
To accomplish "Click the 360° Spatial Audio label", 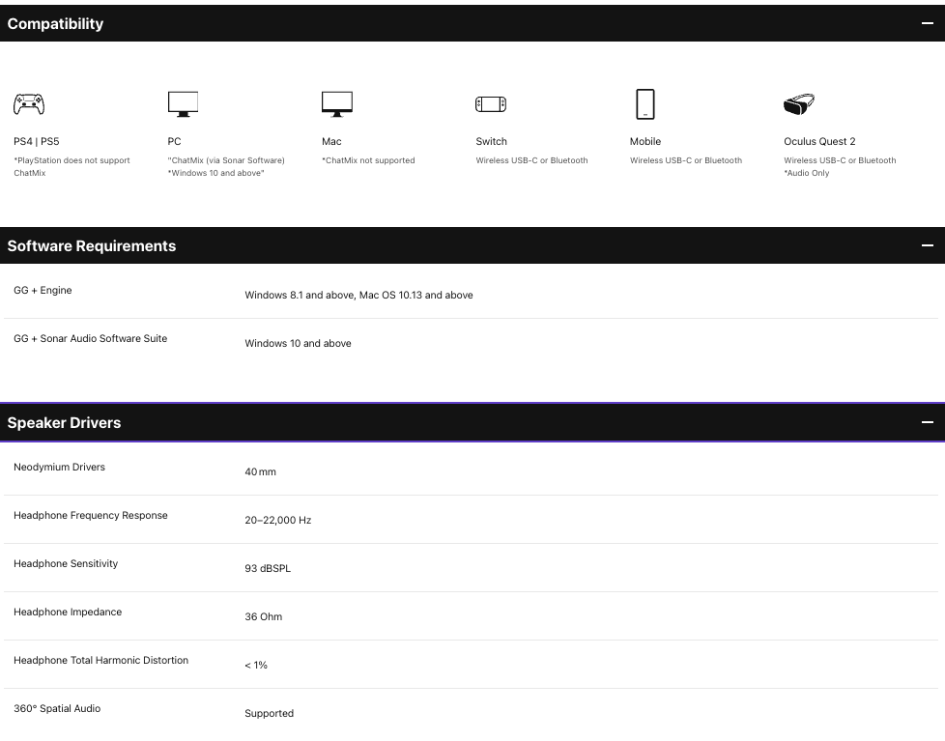I will [x=57, y=708].
